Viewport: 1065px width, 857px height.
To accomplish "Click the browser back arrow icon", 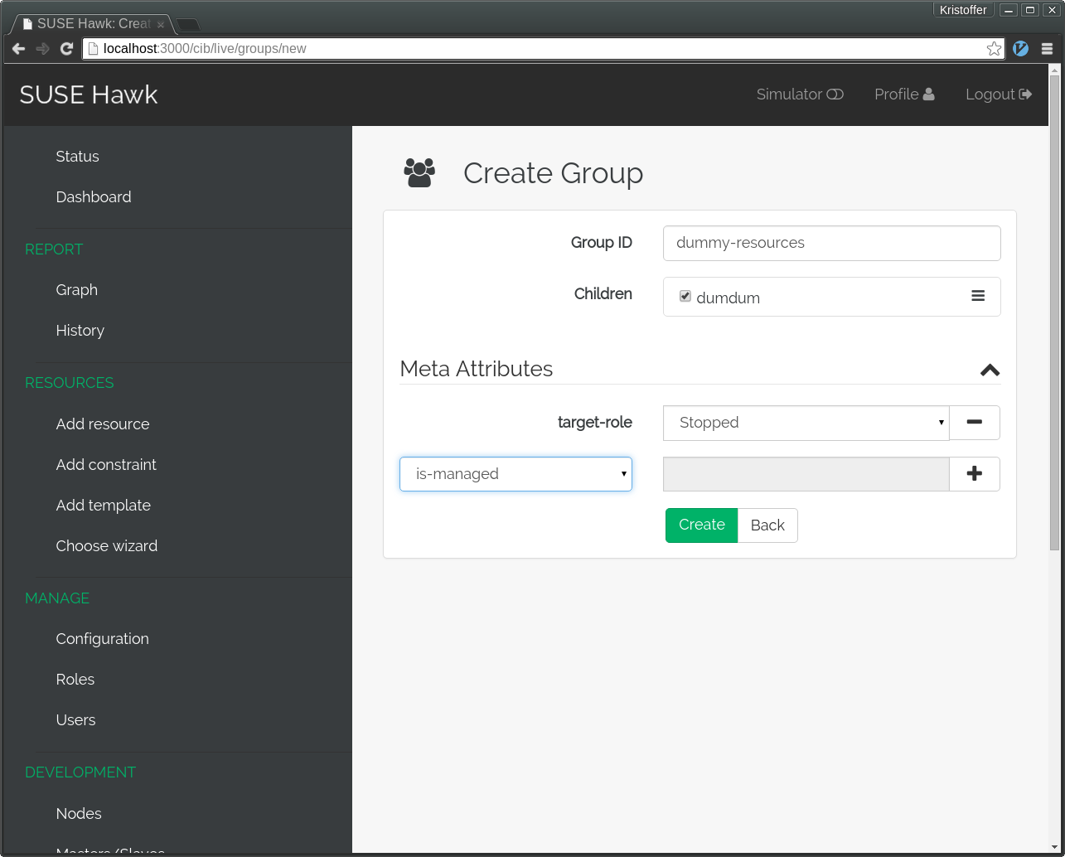I will (x=18, y=48).
